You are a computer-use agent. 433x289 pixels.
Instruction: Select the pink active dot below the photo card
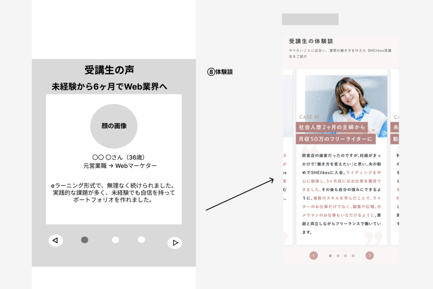point(330,256)
